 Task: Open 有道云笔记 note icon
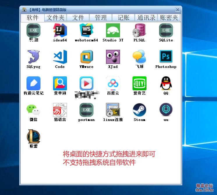coord(33,83)
